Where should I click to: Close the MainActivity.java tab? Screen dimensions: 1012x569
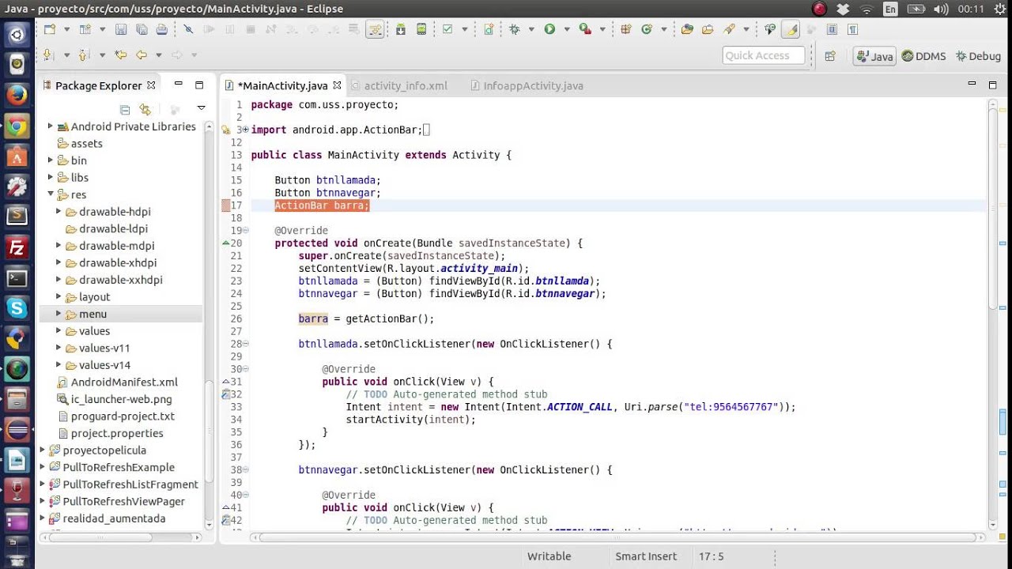337,85
